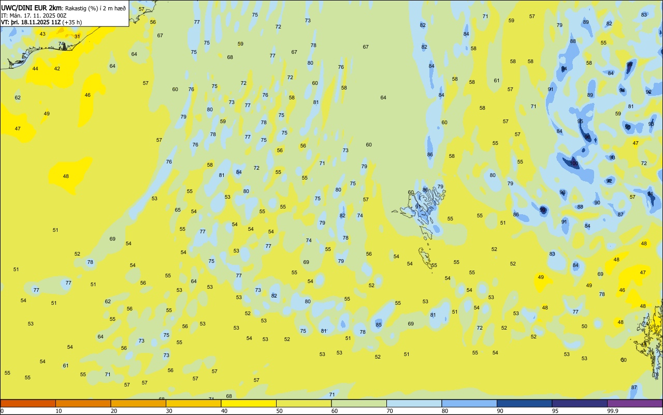663x415 pixels.
Task: Click the 50–60 pale yellow legend swatch
Action: tap(304, 403)
